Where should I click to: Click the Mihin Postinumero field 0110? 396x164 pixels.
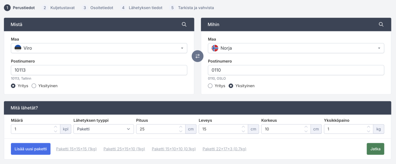click(296, 70)
